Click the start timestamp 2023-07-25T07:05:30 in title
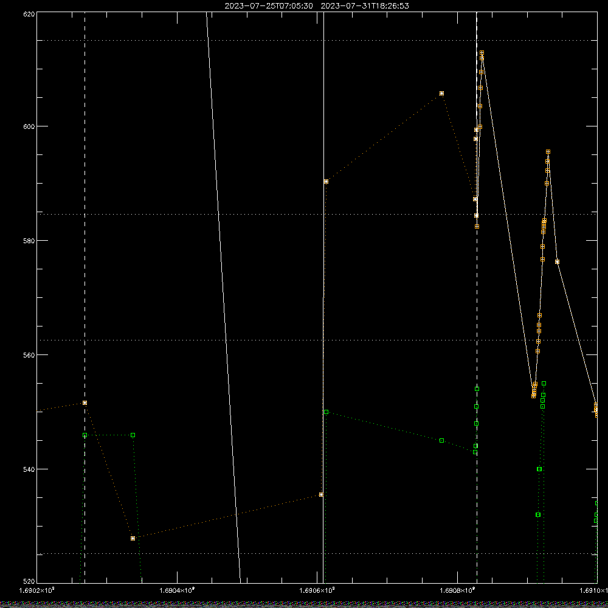Screen dimensions: 608x608 269,6
